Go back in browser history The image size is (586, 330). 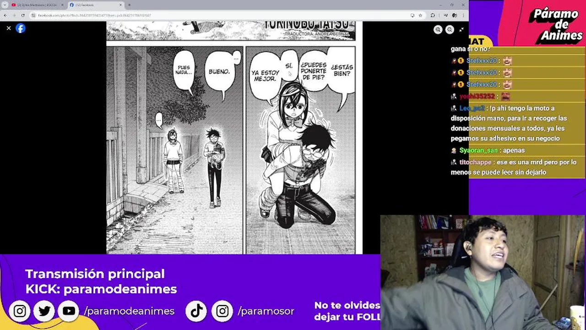(5, 15)
